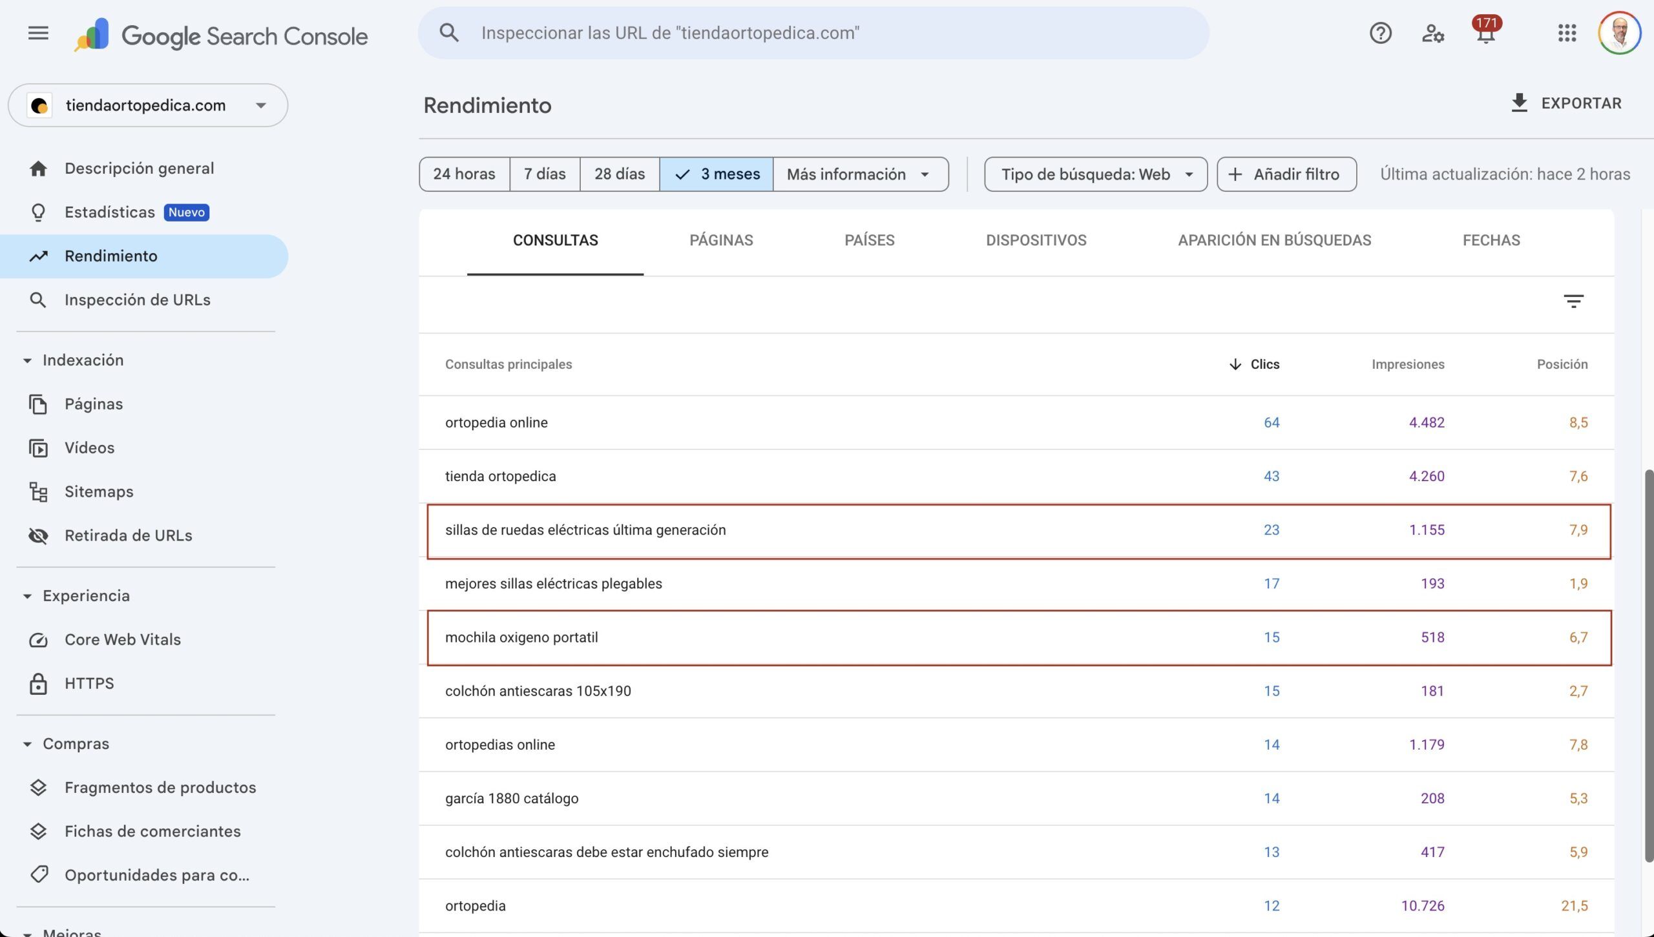Open the Help question mark icon
The width and height of the screenshot is (1654, 937).
point(1380,33)
